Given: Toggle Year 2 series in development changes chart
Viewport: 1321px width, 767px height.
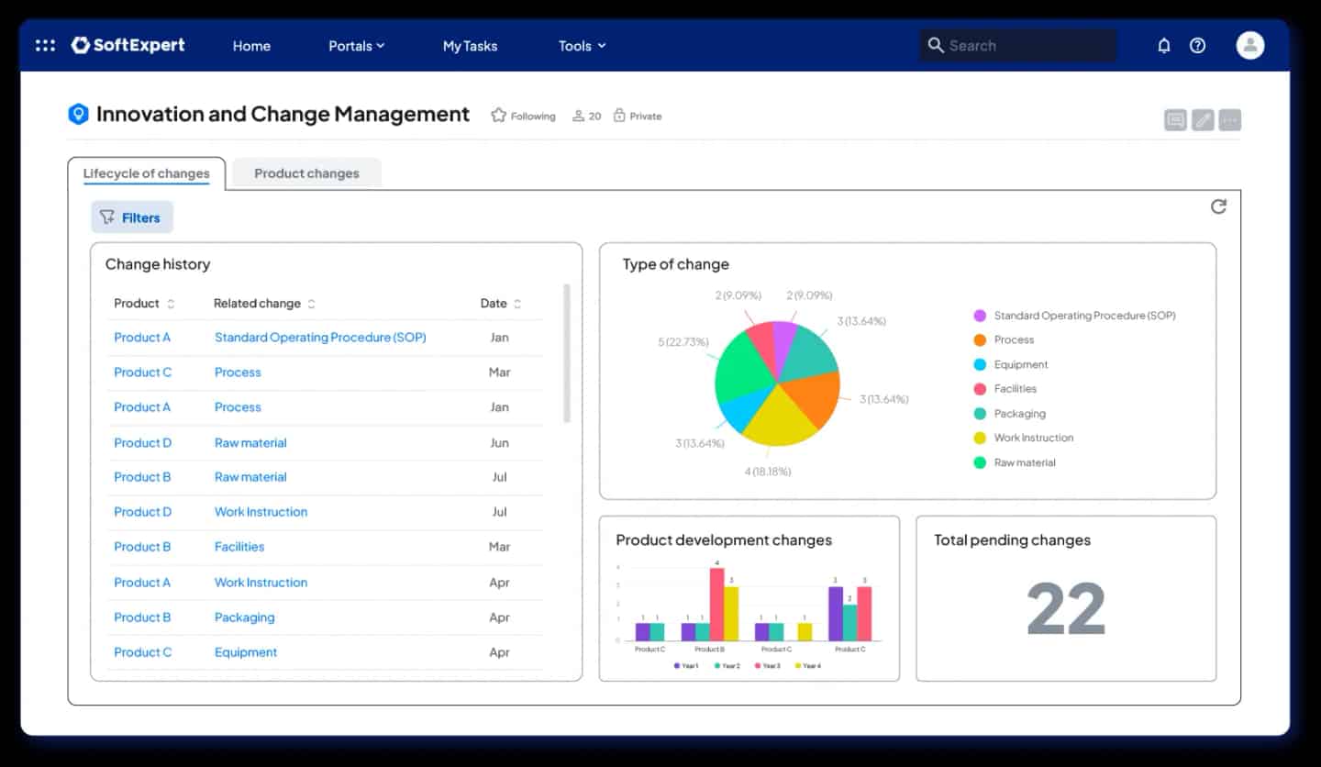Looking at the screenshot, I should click(723, 665).
